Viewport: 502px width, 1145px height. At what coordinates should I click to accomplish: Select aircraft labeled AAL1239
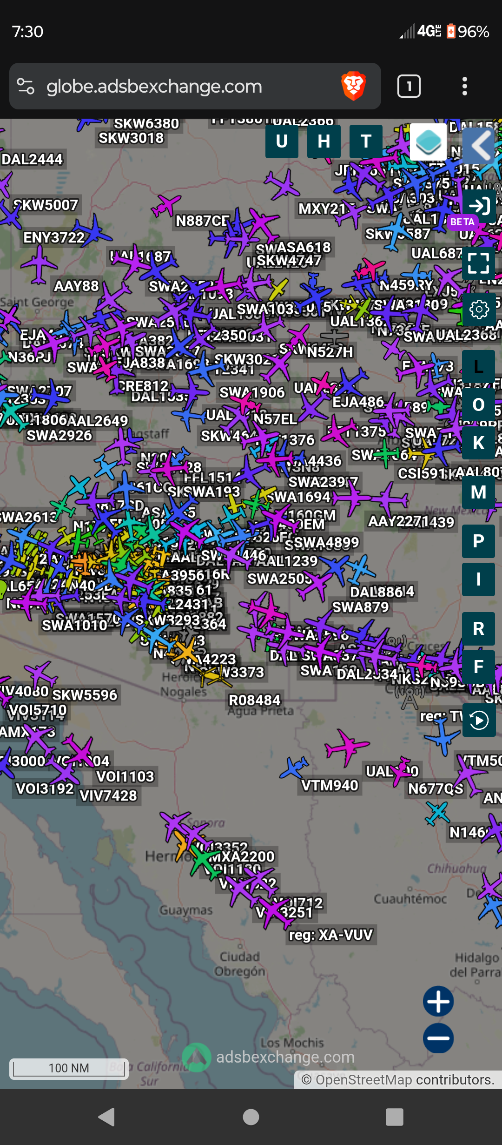coord(287,561)
